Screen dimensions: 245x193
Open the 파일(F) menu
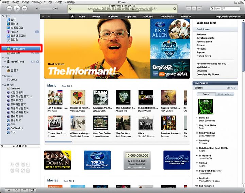(5, 2)
